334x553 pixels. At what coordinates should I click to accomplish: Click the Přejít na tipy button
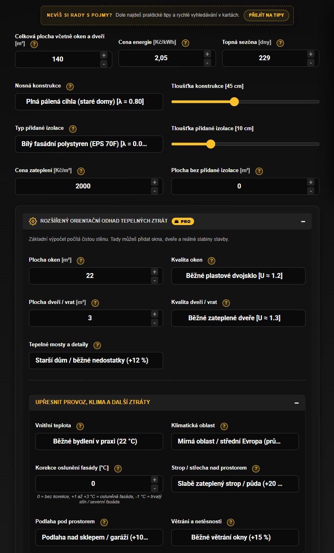[x=266, y=15]
